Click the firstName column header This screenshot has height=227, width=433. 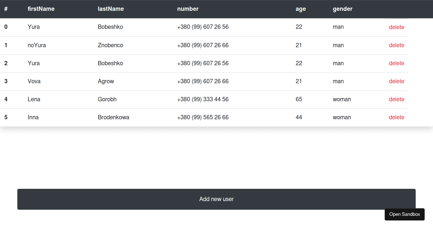[41, 9]
